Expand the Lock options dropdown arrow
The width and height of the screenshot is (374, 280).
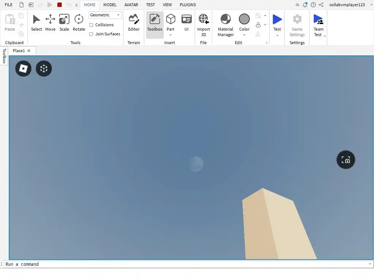tap(265, 25)
